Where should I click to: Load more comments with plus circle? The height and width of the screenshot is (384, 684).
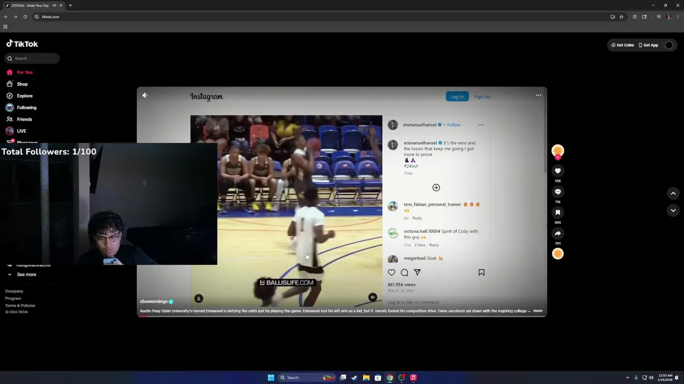click(x=436, y=187)
